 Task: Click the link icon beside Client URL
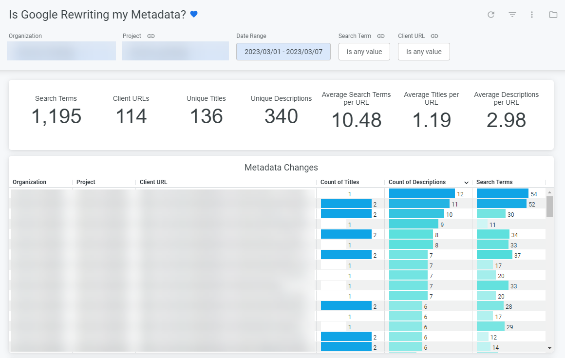(434, 36)
